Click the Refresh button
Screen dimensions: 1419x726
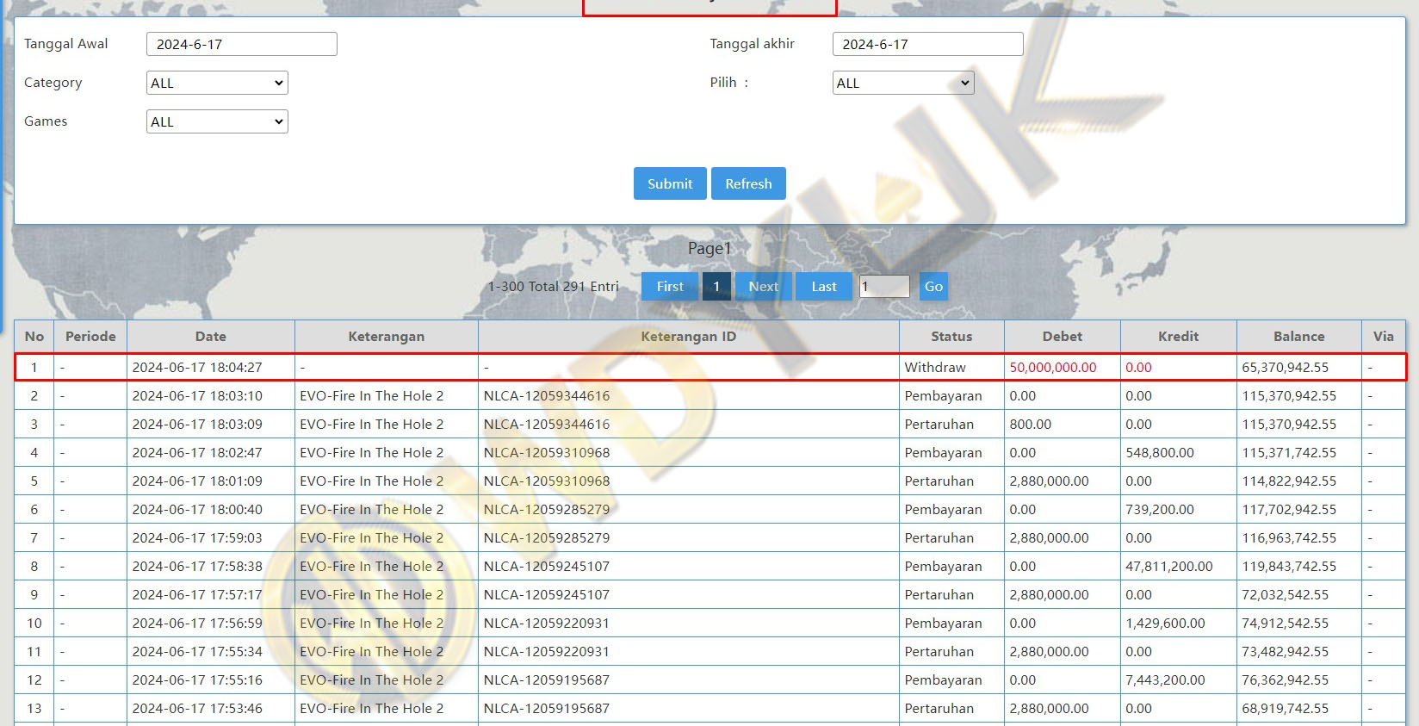(x=748, y=183)
